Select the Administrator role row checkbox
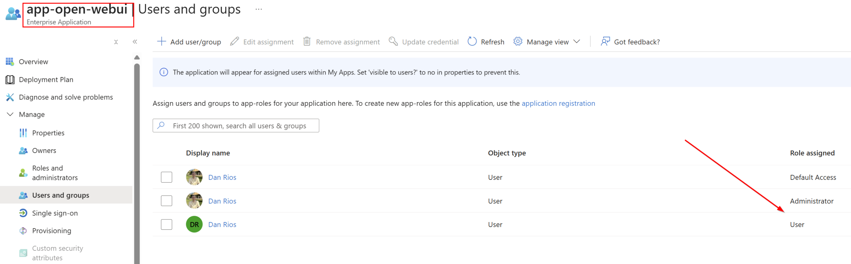 [x=167, y=201]
